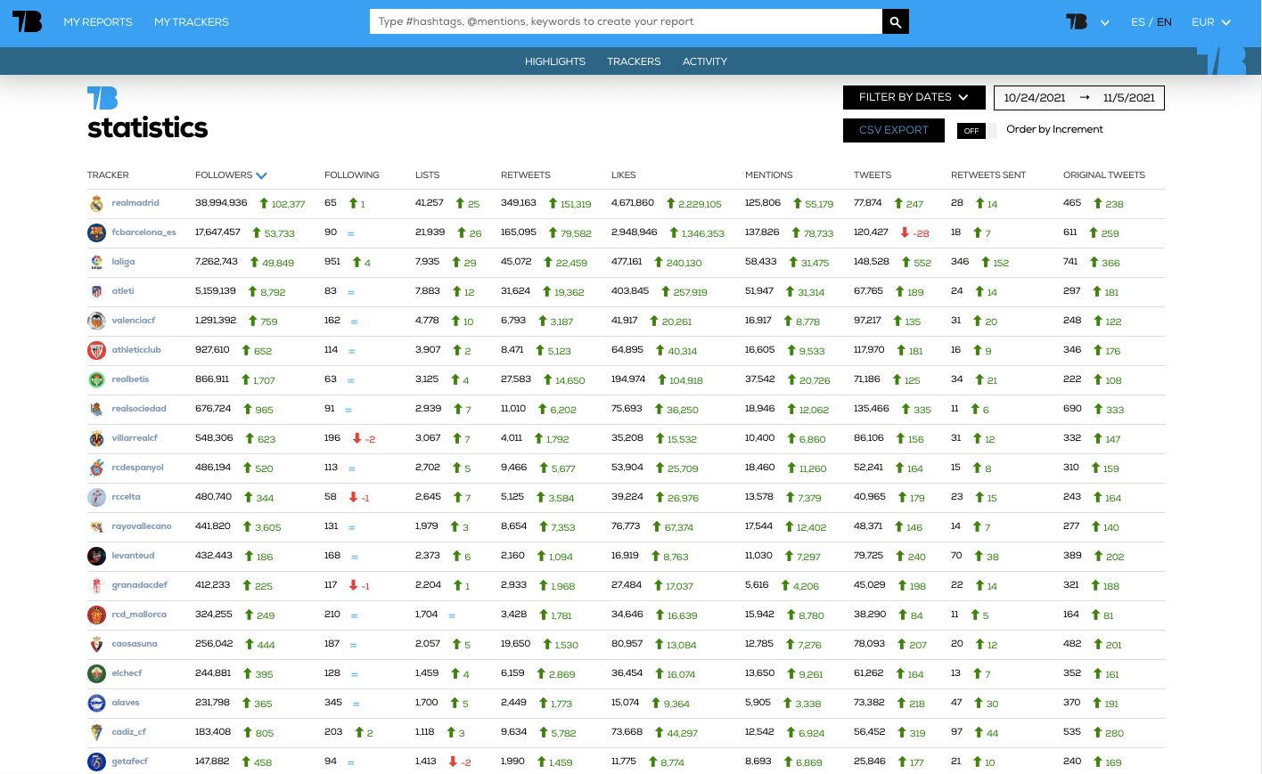This screenshot has height=774, width=1262.
Task: Open the fcbarcelona_es tracker link
Action: point(143,232)
